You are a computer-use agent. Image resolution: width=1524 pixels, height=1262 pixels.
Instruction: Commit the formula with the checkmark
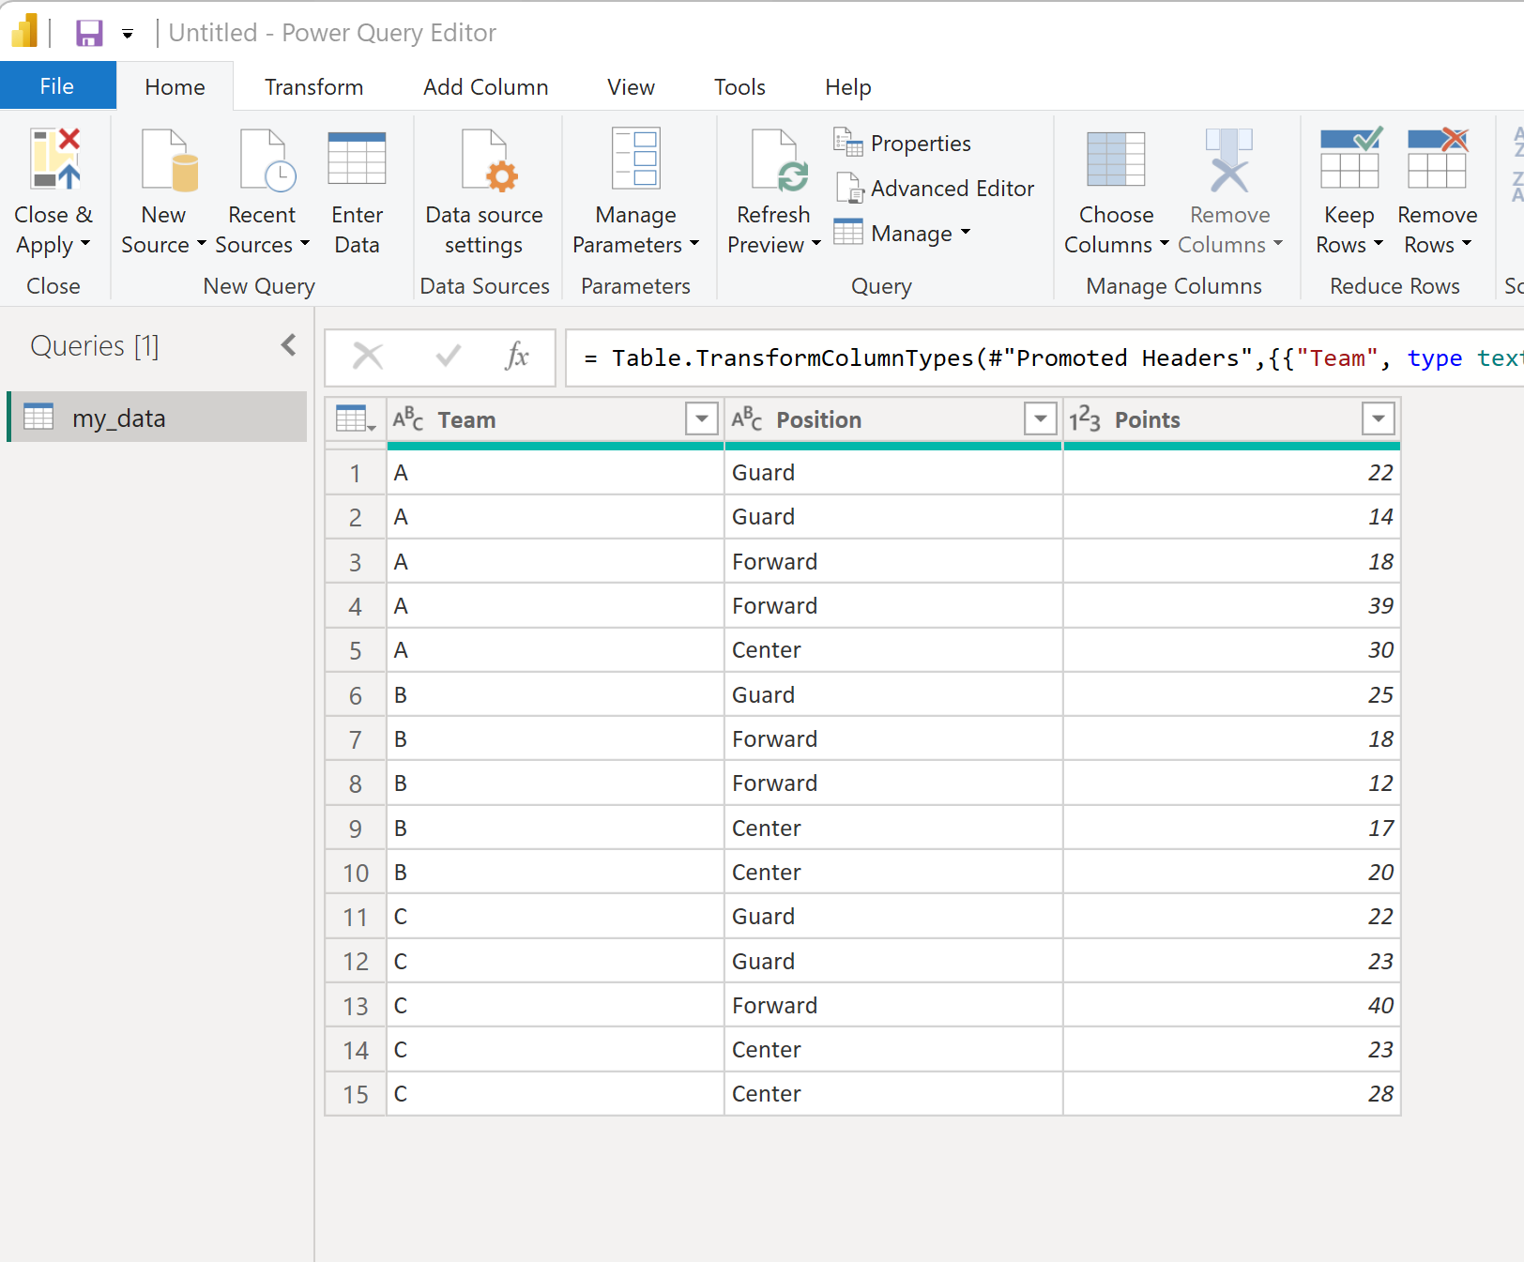coord(448,357)
